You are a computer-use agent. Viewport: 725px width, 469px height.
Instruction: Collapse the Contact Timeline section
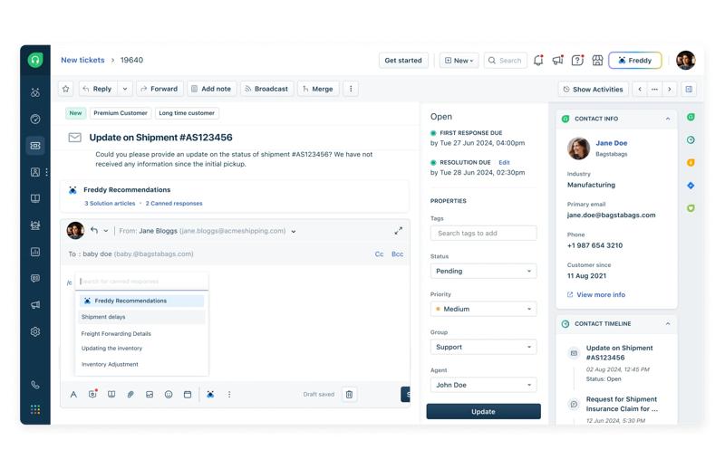tap(668, 323)
